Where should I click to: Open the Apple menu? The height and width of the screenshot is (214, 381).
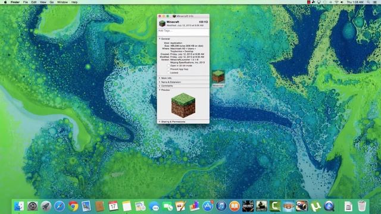point(5,2)
